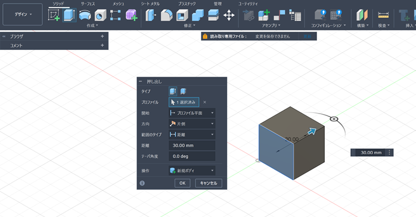This screenshot has height=217, width=416.
Task: Select the Fillet tool
Action: (167, 15)
